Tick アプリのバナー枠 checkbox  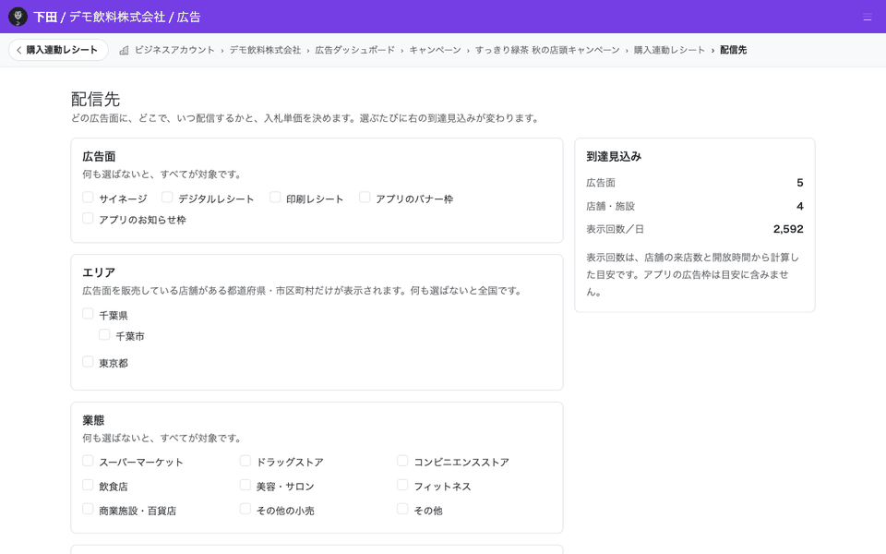[x=365, y=198]
